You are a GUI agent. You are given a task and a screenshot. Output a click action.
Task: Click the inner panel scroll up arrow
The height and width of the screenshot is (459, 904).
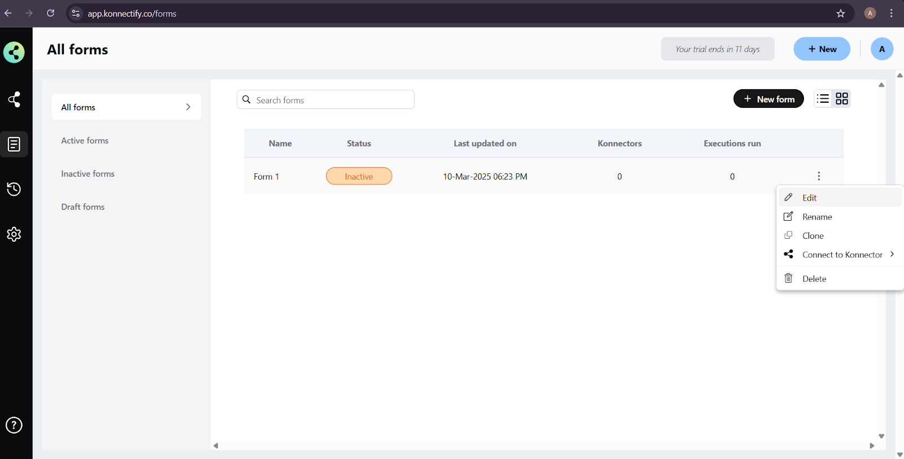pos(881,85)
